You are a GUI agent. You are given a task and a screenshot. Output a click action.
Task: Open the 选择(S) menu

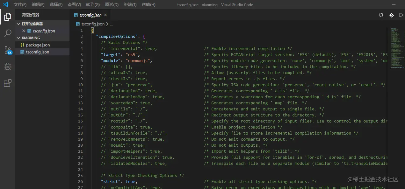point(56,4)
